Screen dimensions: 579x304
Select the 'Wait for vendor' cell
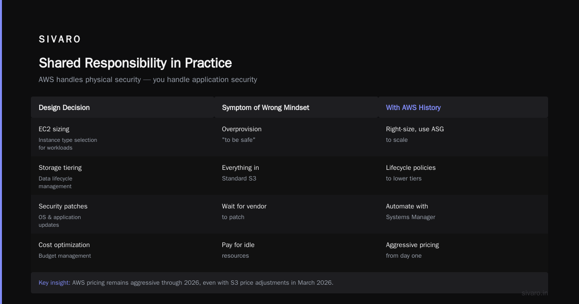click(244, 207)
